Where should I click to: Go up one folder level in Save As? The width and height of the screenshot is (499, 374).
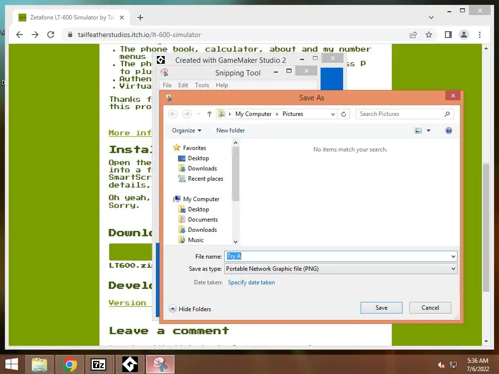[x=209, y=114]
